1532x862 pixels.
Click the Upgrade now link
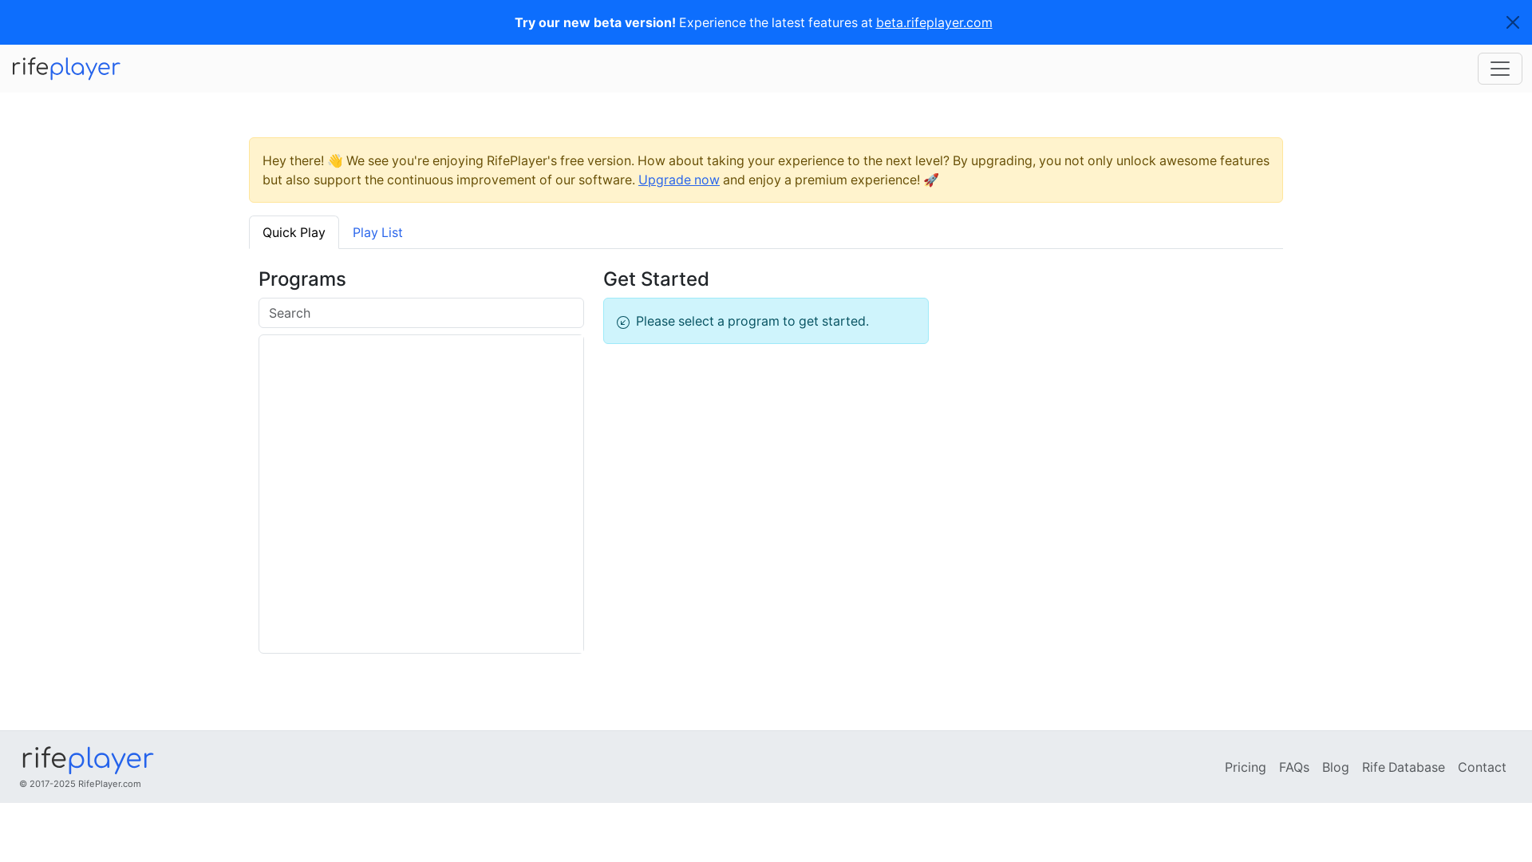[x=678, y=180]
